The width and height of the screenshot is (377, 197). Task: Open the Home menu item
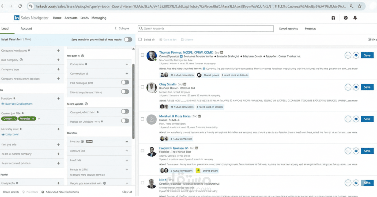[57, 18]
